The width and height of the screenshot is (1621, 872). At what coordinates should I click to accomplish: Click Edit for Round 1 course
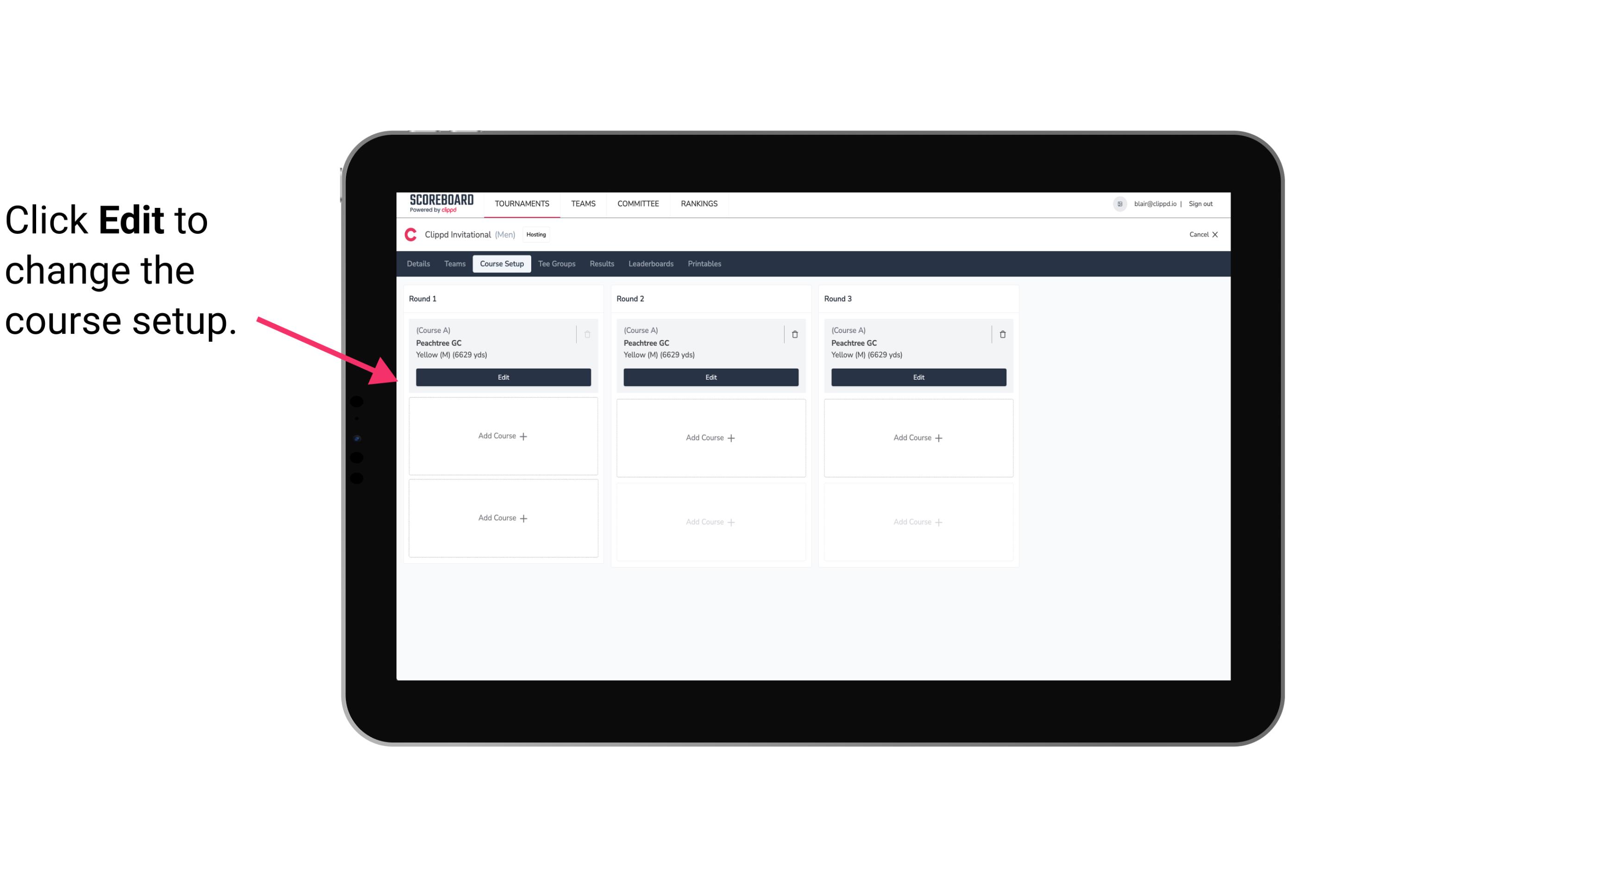coord(503,377)
